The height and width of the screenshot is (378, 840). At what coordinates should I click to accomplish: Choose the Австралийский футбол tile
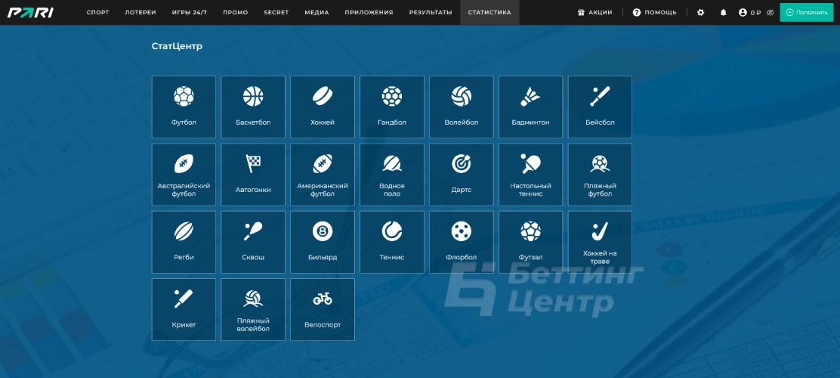184,174
